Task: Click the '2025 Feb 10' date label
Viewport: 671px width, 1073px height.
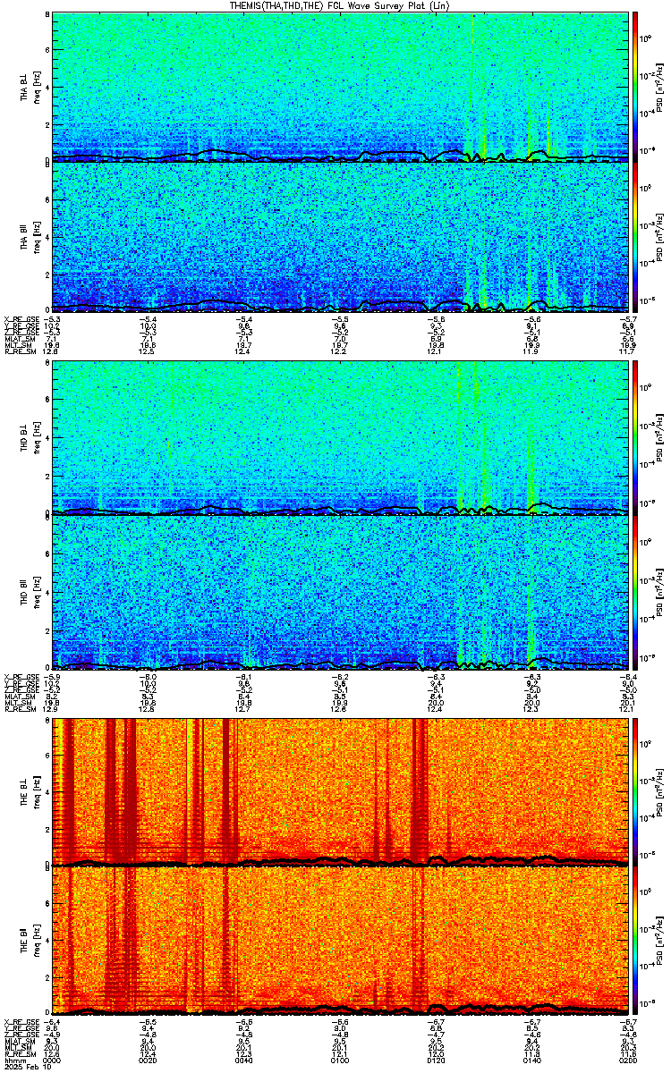Action: pyautogui.click(x=28, y=1068)
